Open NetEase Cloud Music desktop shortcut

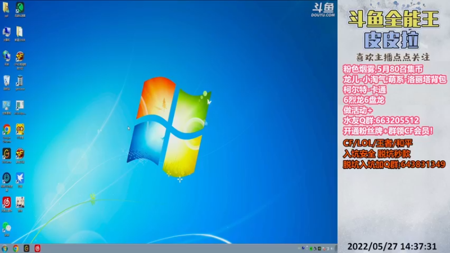[x=7, y=205]
